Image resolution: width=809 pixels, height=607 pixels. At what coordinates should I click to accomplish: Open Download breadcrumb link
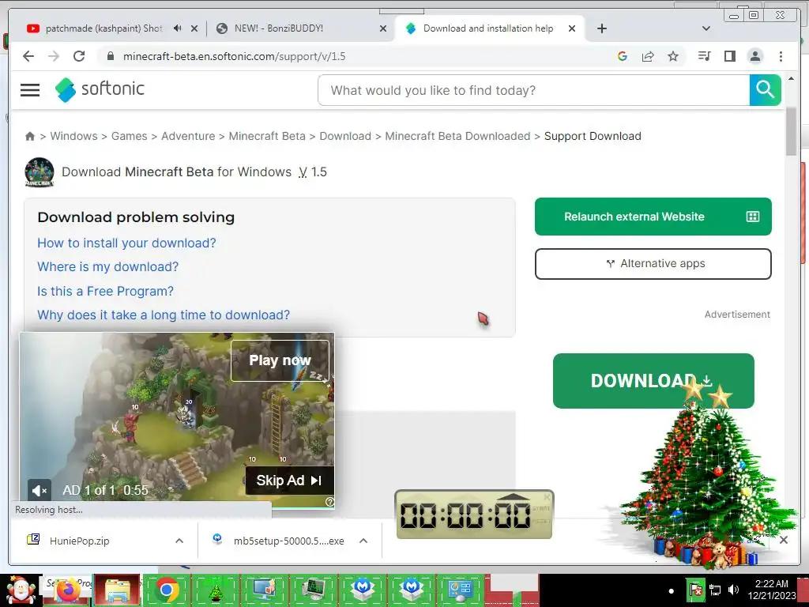345,136
